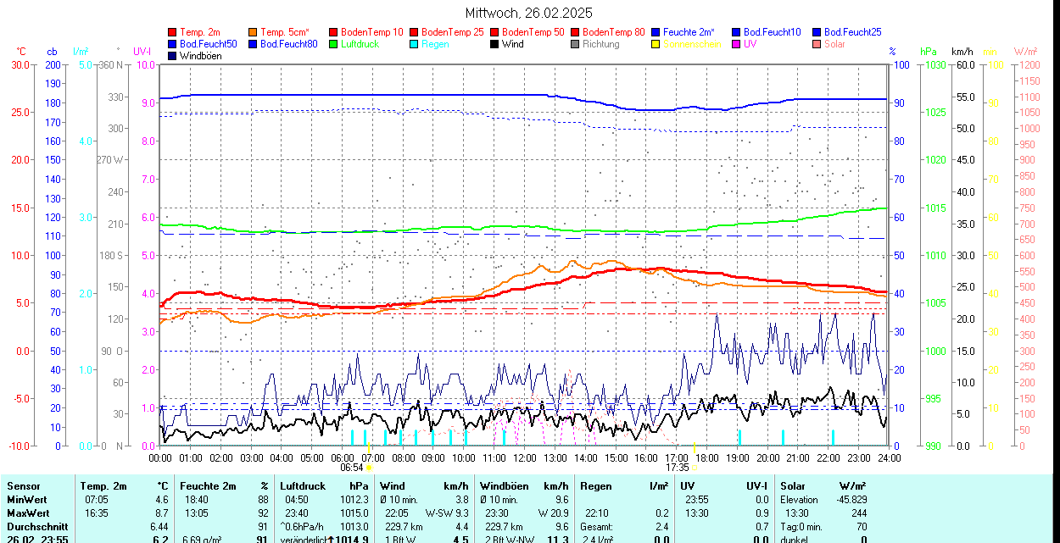
Task: Click the magenta UV legend square
Action: 737,44
